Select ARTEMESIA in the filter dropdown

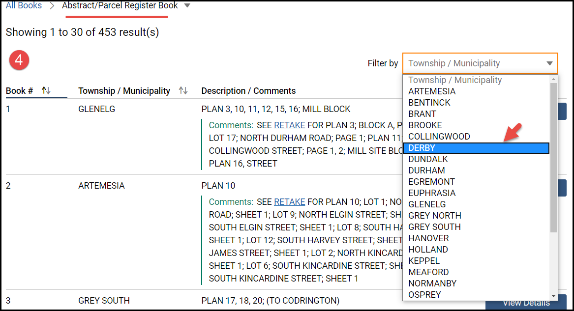pos(431,91)
